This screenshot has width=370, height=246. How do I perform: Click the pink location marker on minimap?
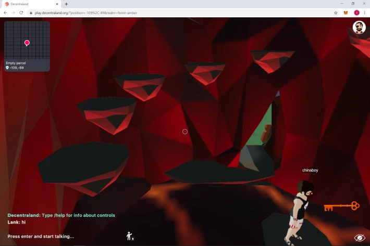(27, 43)
